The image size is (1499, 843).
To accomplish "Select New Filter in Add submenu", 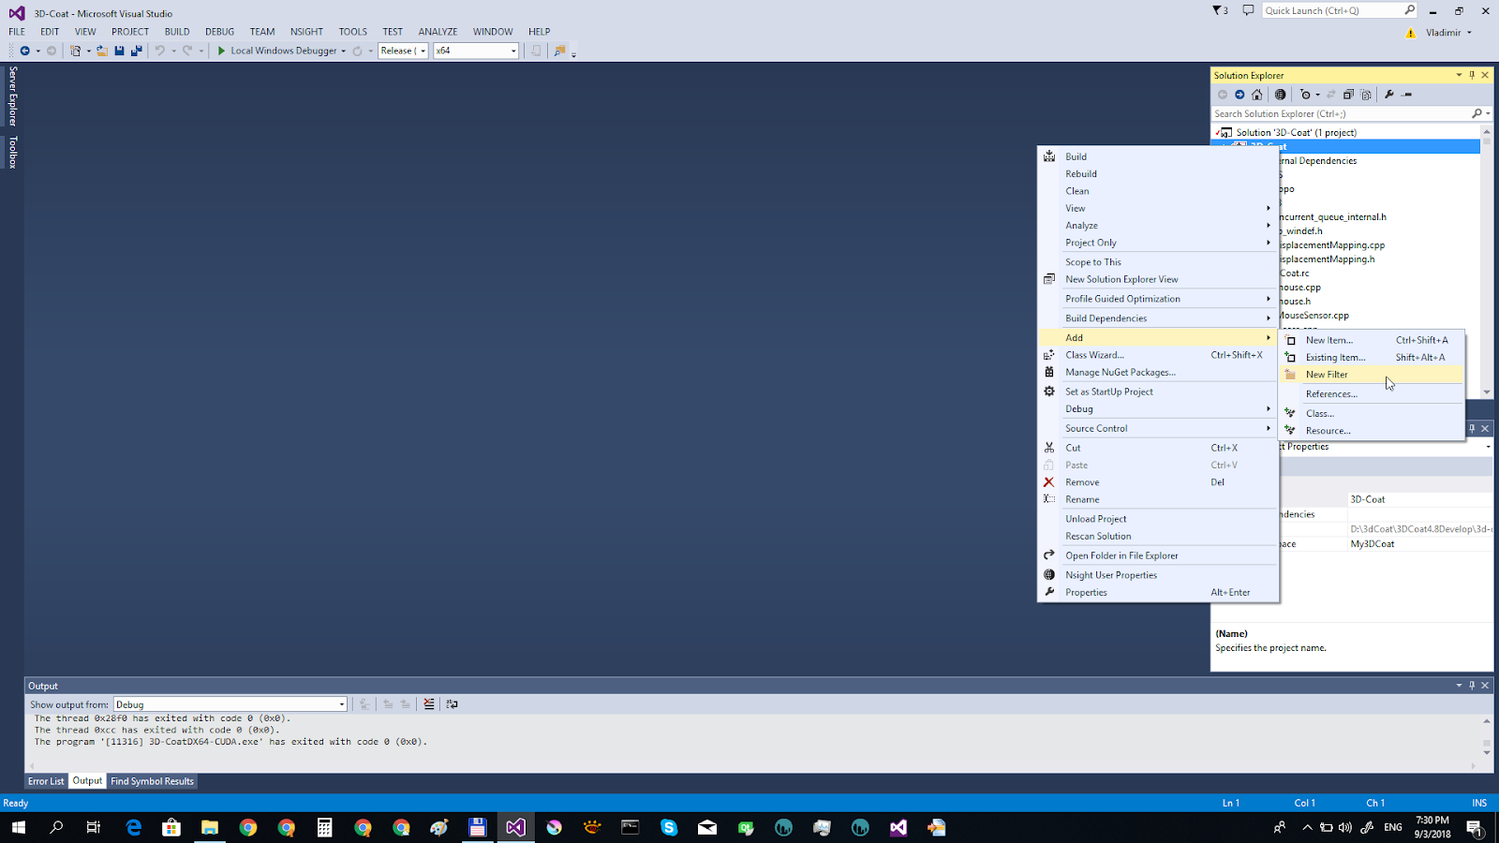I will tap(1372, 375).
